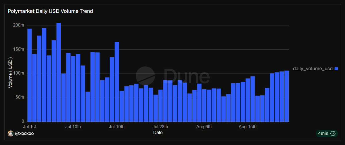Select the tallest bar exceeding 200m
This screenshot has height=145, width=345.
coord(59,72)
